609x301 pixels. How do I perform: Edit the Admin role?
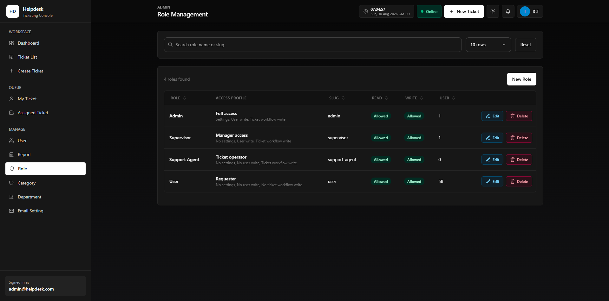pyautogui.click(x=492, y=116)
